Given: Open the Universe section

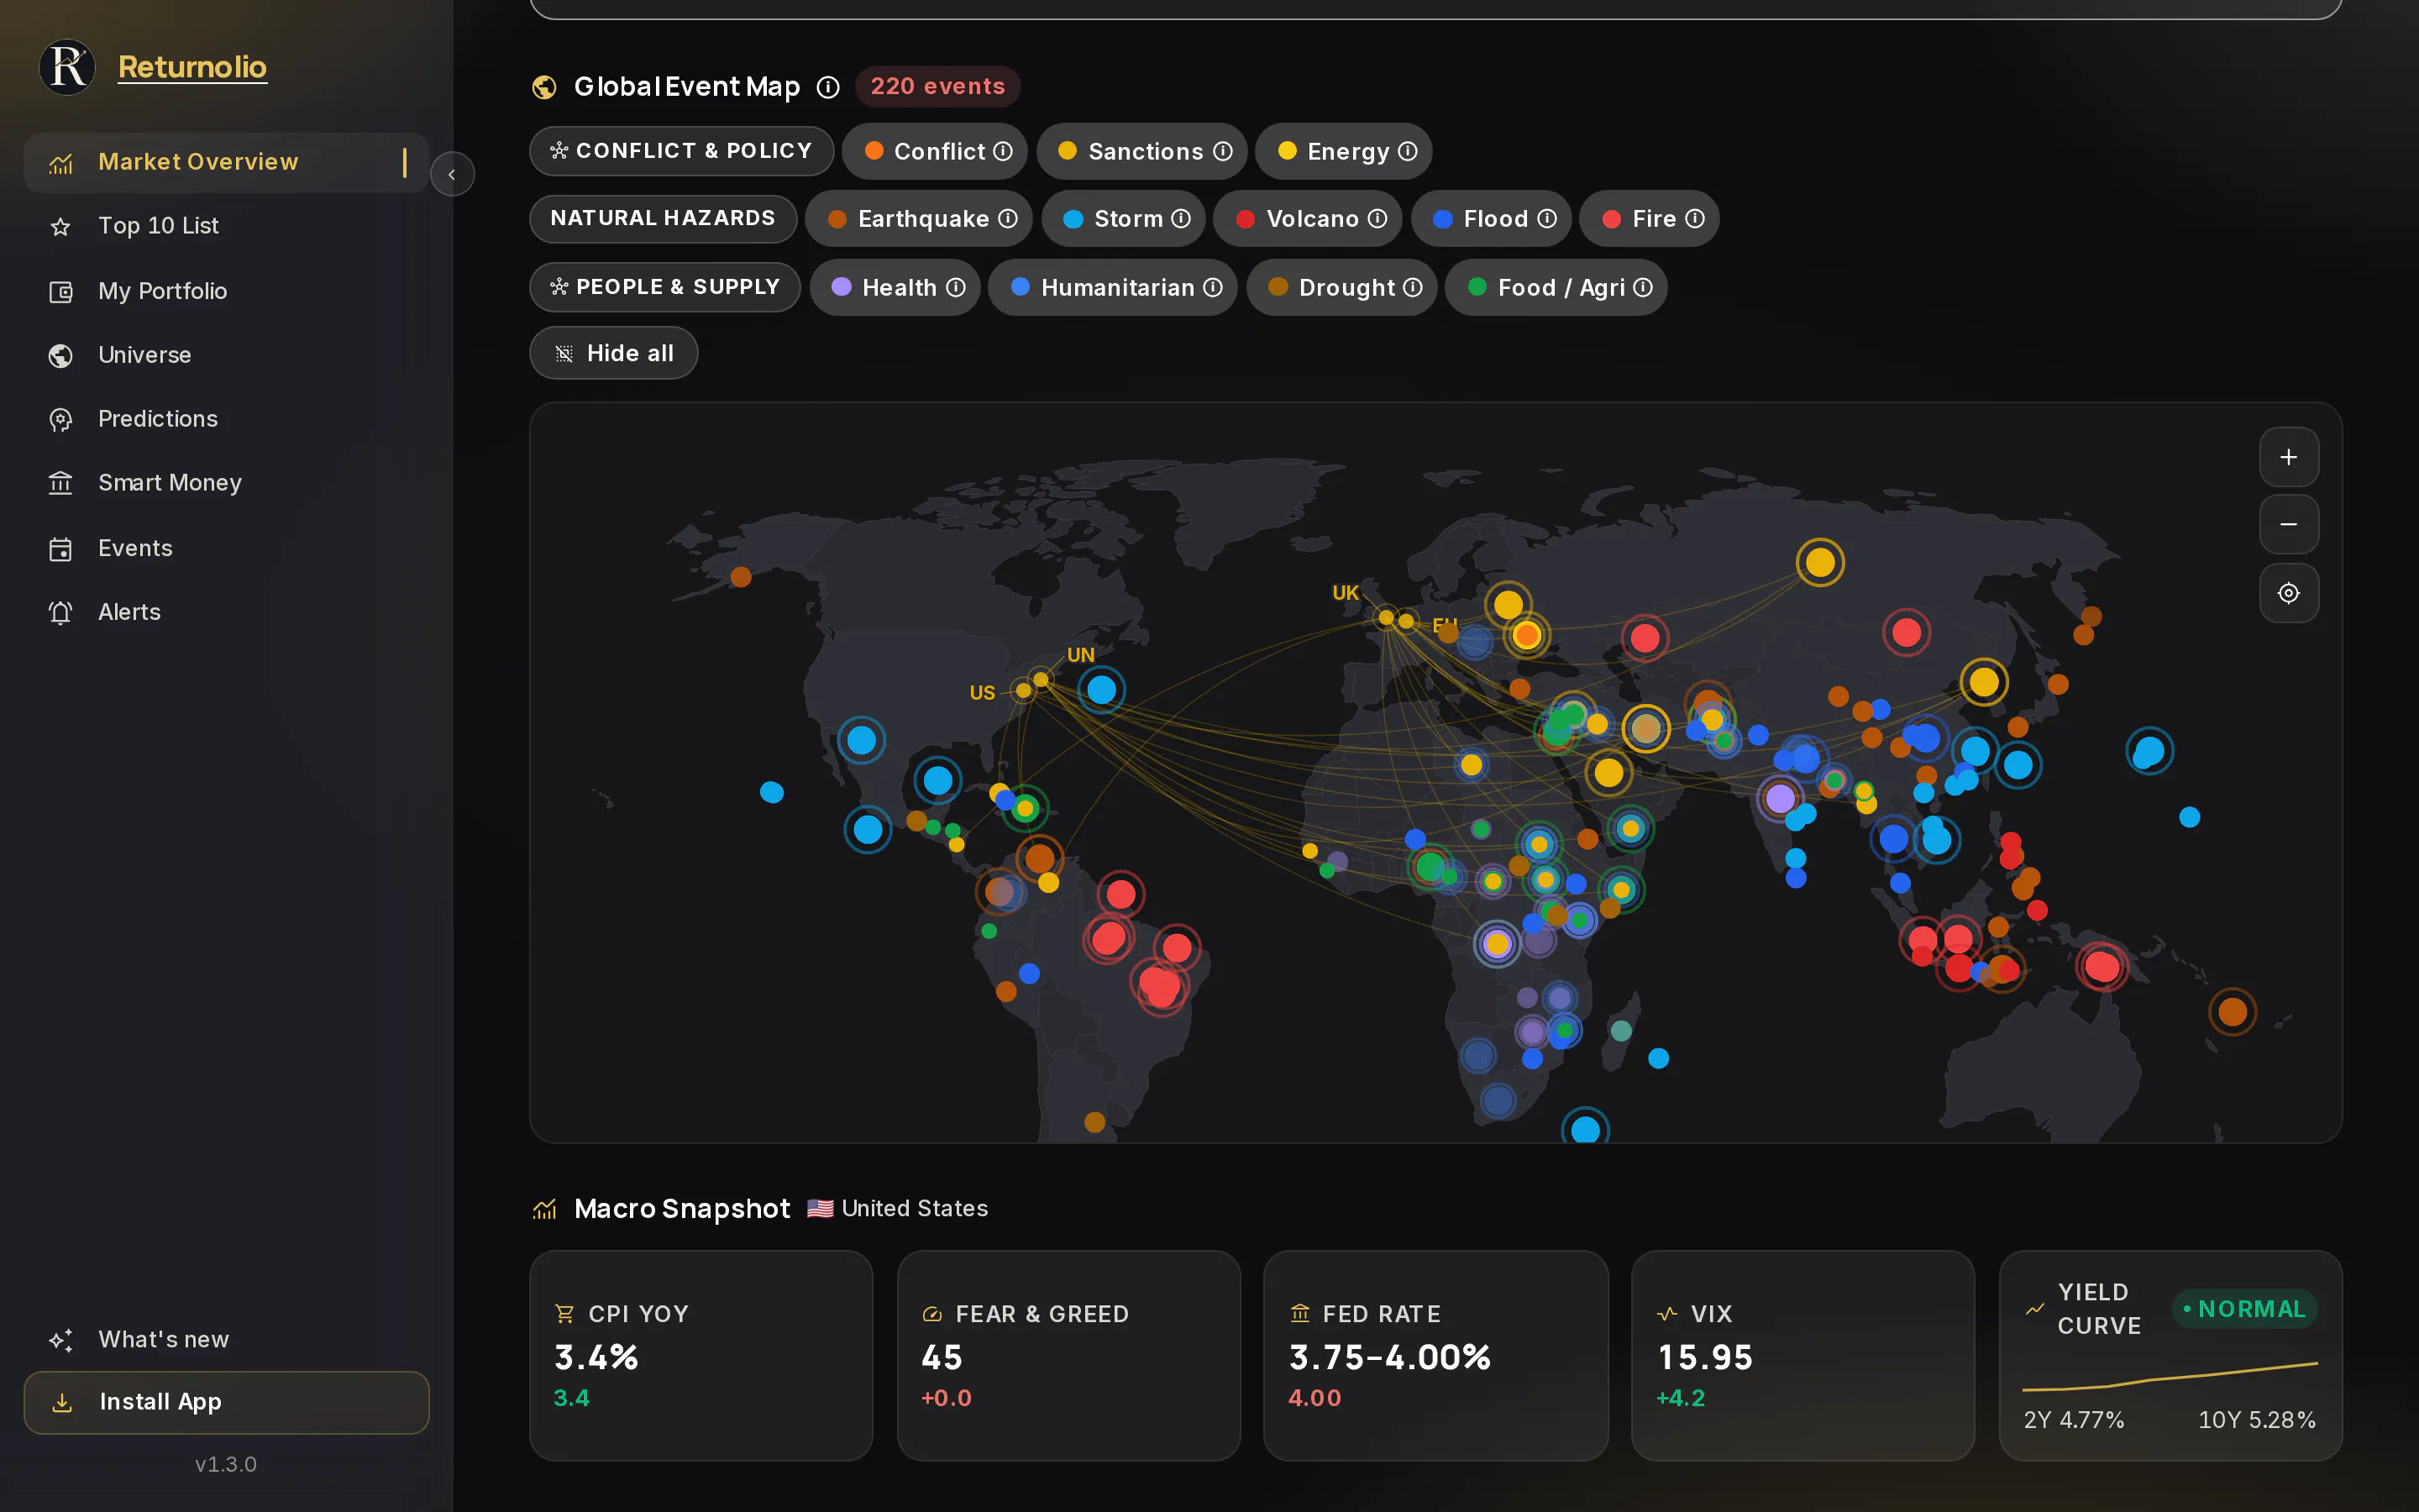Looking at the screenshot, I should click(226, 355).
